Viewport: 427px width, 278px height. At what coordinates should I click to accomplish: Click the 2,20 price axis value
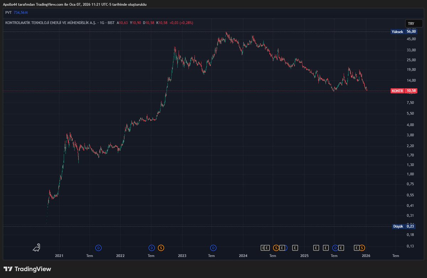pyautogui.click(x=411, y=146)
